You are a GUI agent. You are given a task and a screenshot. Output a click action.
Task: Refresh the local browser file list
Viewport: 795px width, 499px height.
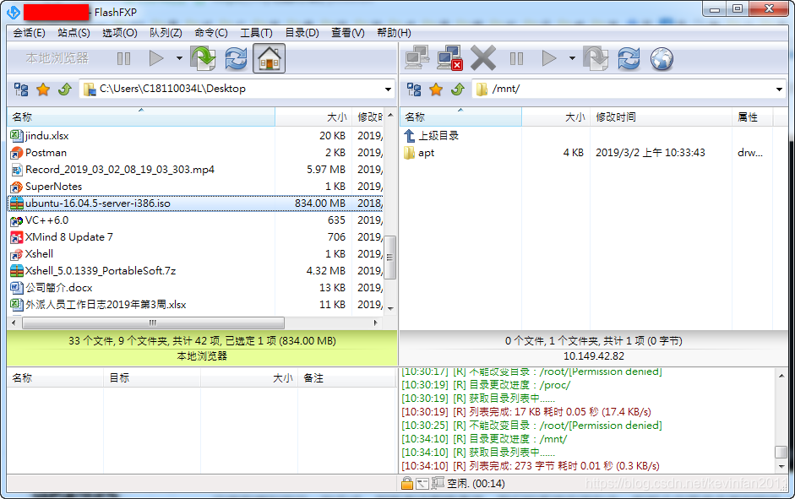[236, 58]
